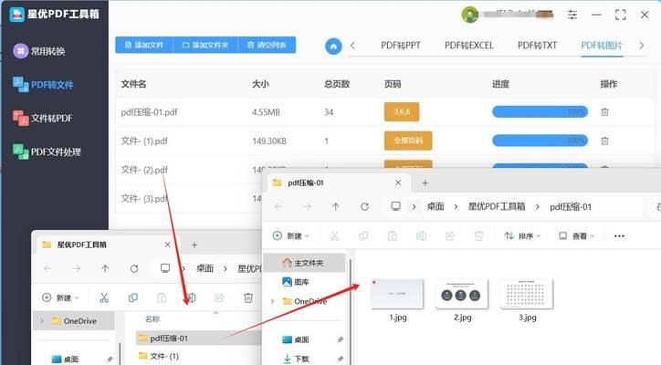Viewport: 661px width, 365px height.
Task: Close the pdf压缩-01 Explorer tab
Action: (398, 182)
